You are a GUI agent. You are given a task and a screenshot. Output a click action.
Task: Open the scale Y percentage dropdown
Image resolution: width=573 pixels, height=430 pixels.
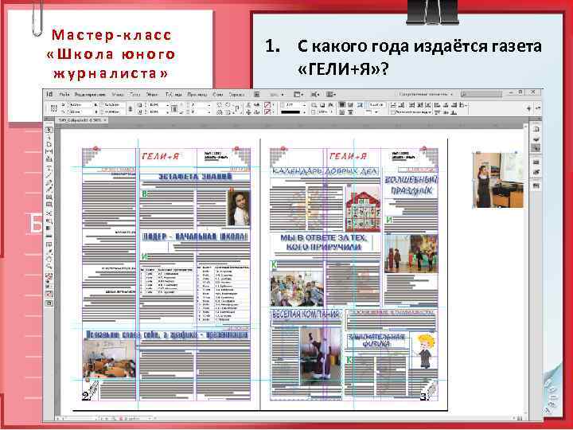pyautogui.click(x=167, y=111)
